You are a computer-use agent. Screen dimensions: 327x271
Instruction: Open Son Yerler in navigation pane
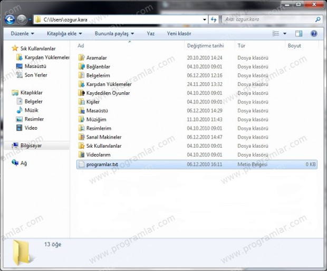[x=32, y=75]
